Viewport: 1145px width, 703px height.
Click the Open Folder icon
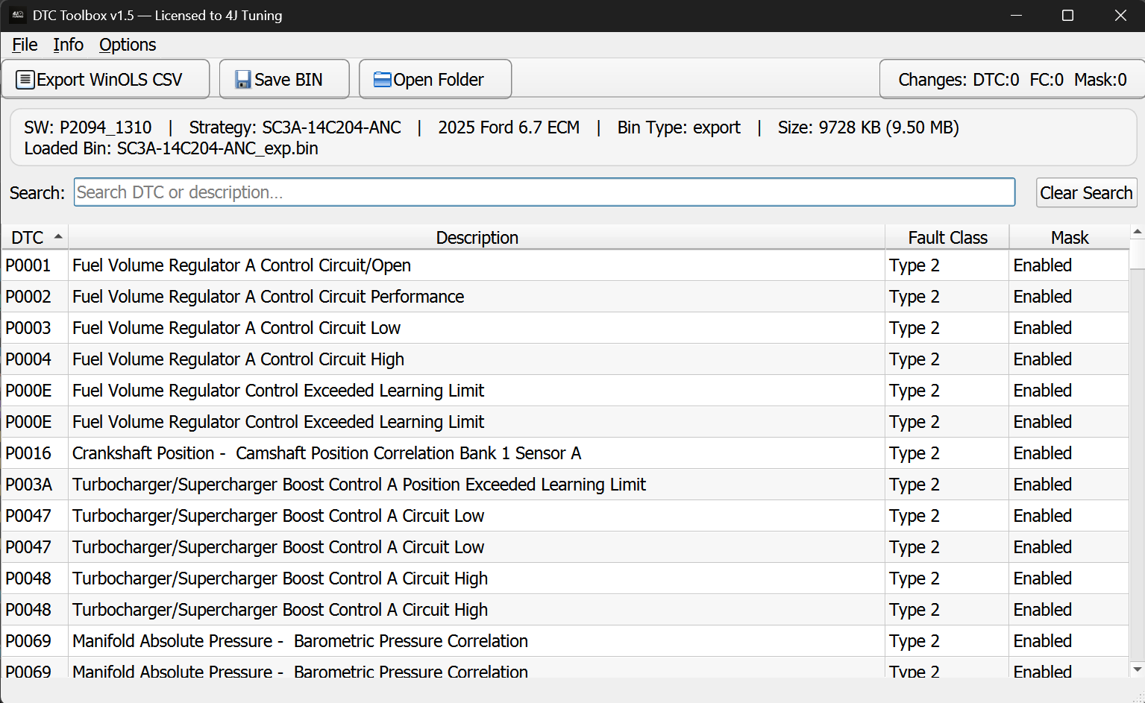[382, 80]
